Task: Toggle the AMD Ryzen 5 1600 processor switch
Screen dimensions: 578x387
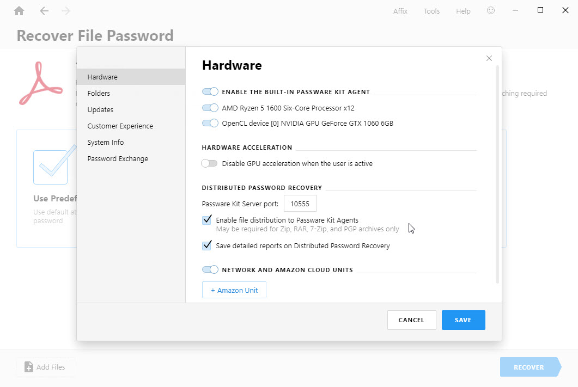Action: (210, 108)
